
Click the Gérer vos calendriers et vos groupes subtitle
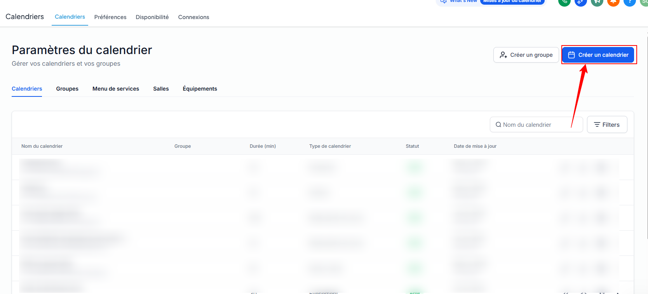[66, 63]
